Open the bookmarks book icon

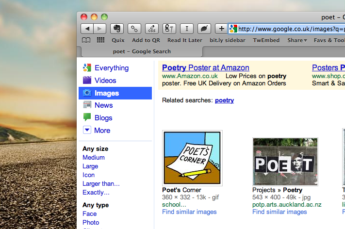(x=86, y=40)
